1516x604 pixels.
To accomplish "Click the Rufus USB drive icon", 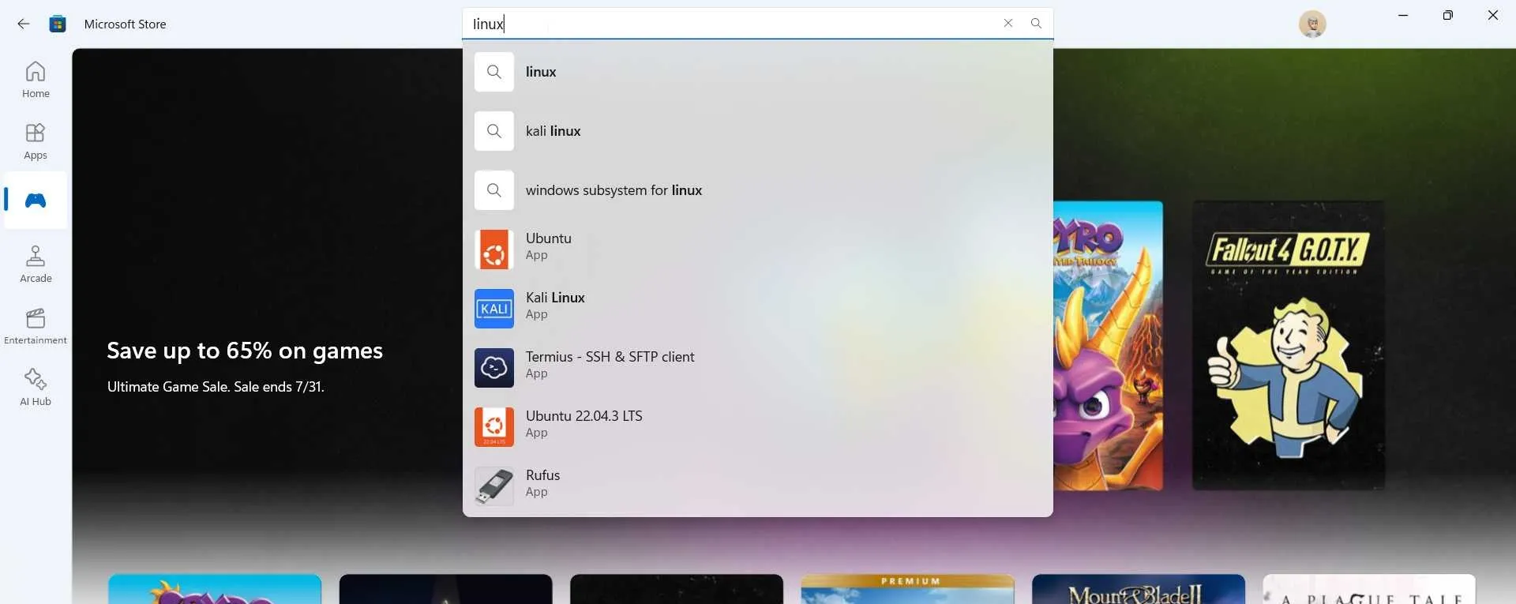I will click(494, 486).
